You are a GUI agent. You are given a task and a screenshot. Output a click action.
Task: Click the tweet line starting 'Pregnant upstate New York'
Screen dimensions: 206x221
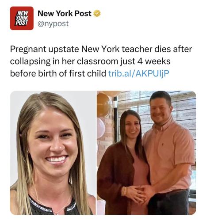point(101,49)
